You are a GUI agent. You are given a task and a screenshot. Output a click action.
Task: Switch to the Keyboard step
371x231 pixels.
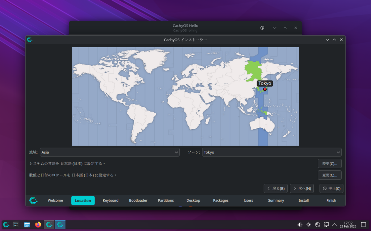(x=111, y=200)
